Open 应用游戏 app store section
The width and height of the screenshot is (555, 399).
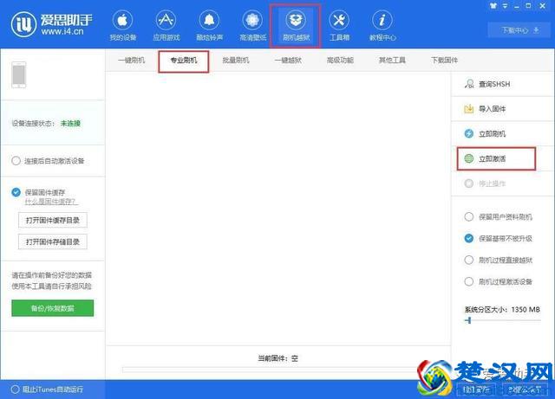coord(166,26)
